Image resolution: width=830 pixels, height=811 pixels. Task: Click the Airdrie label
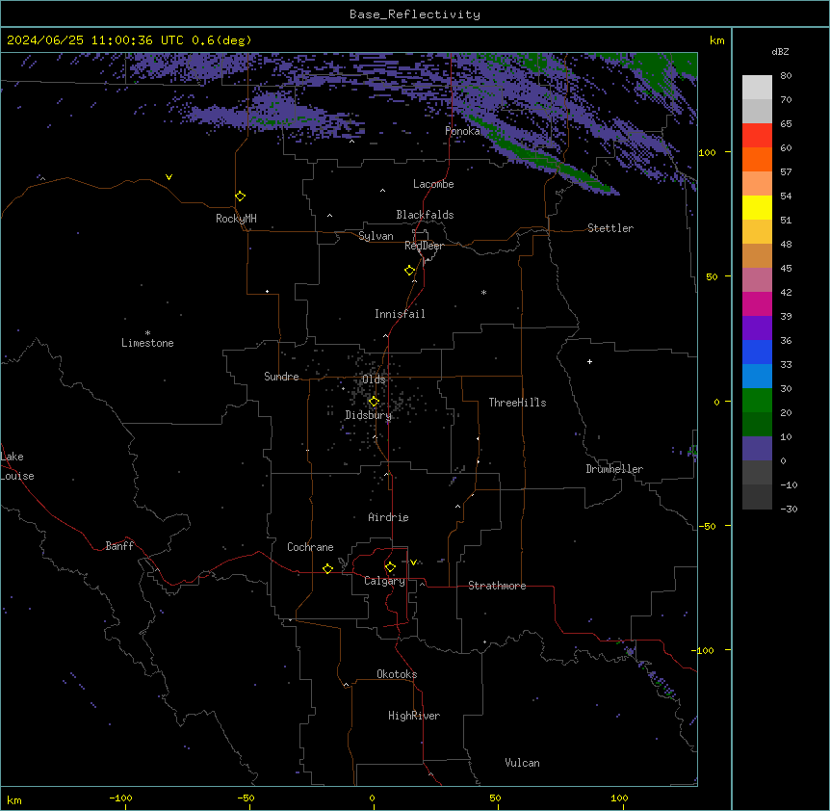pos(388,517)
